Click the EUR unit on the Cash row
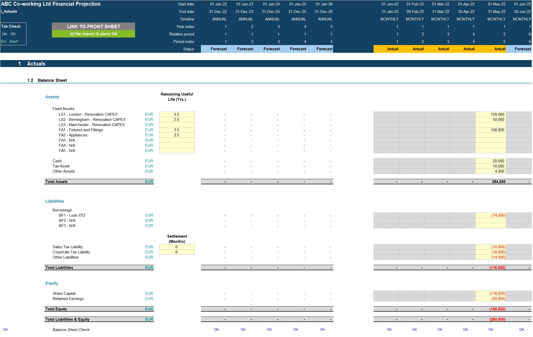533x337 pixels. click(149, 161)
